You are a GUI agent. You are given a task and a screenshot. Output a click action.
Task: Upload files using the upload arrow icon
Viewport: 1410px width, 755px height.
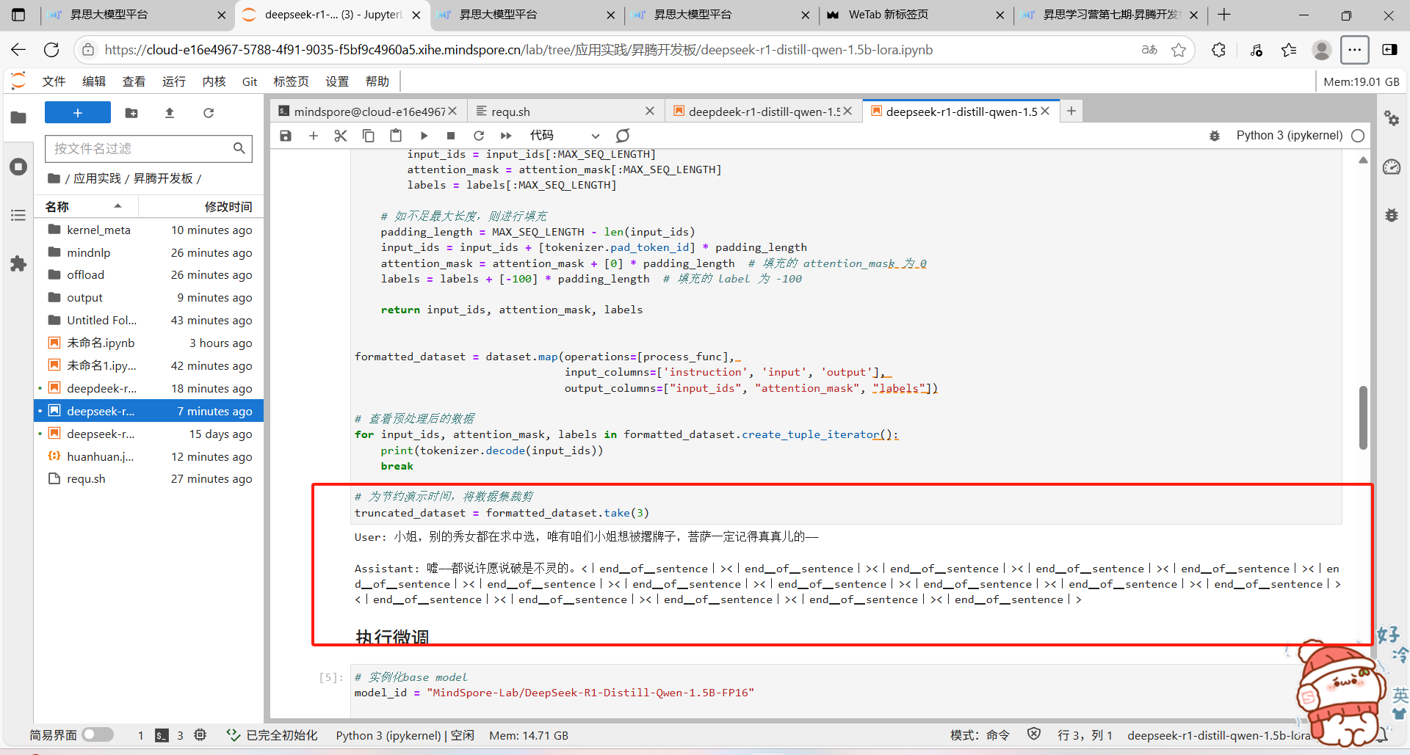[170, 113]
